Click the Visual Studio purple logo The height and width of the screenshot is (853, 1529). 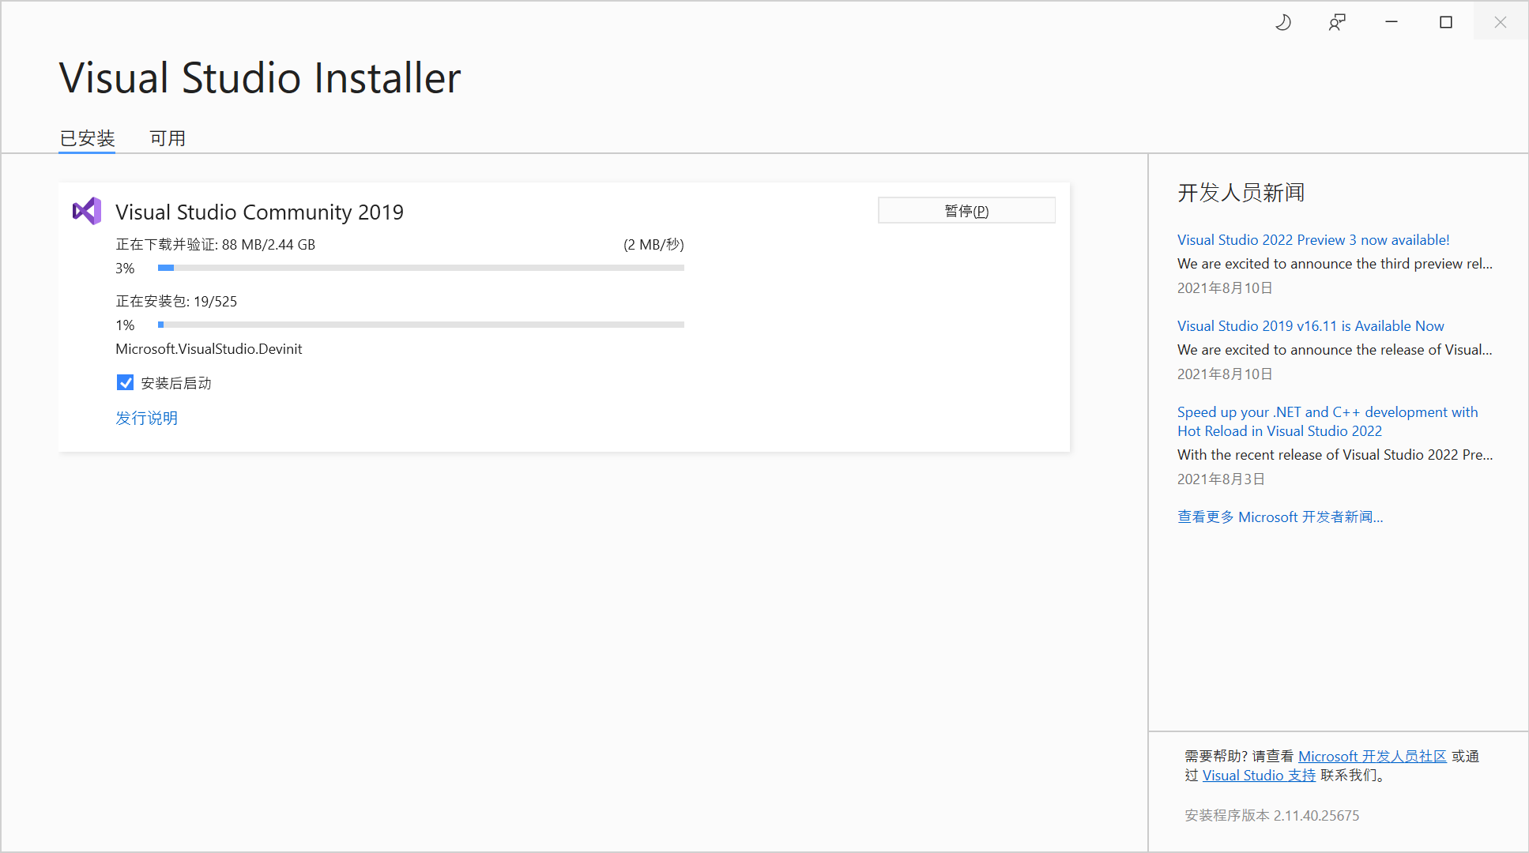pos(87,211)
